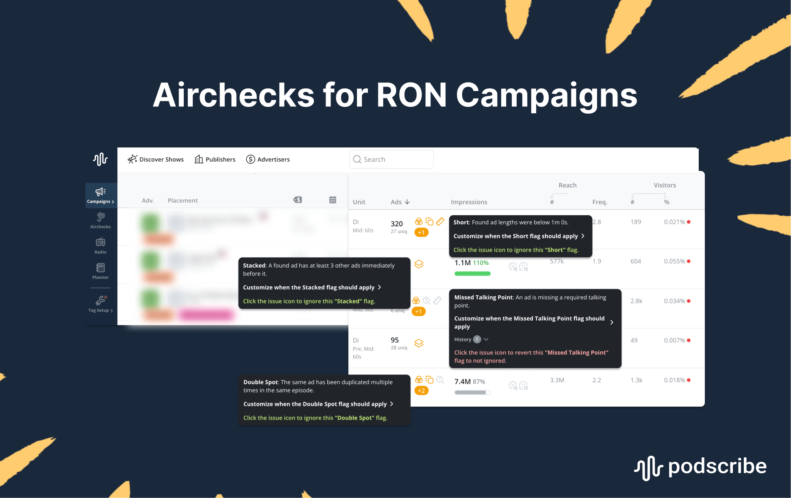Open the Planner sidebar section

100,271
